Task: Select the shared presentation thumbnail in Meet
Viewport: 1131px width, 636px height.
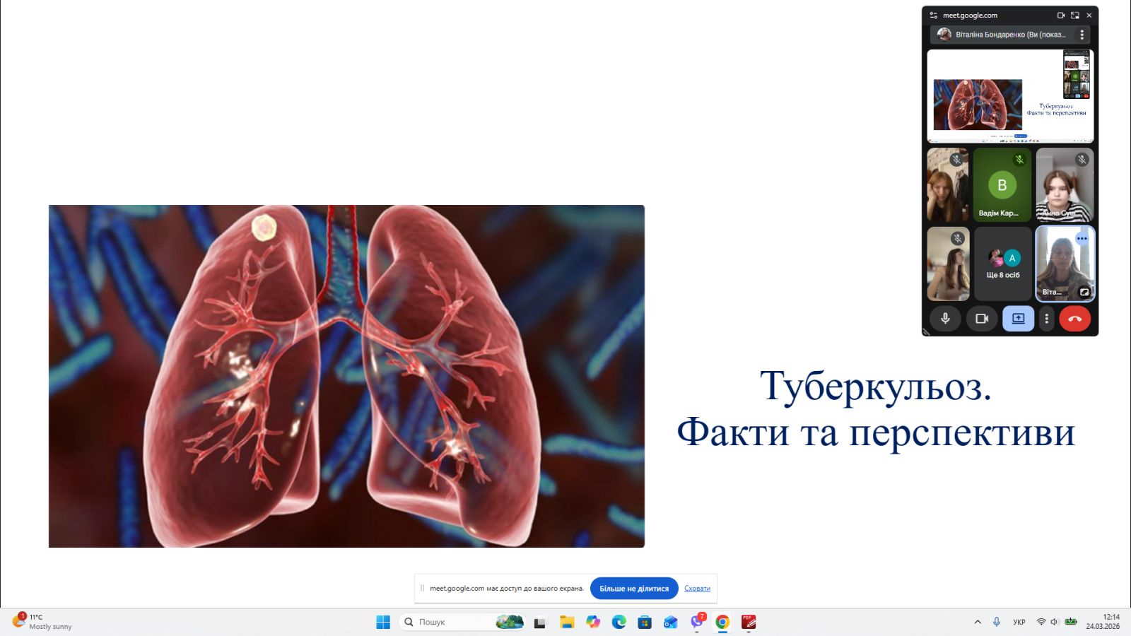Action: (x=1009, y=96)
